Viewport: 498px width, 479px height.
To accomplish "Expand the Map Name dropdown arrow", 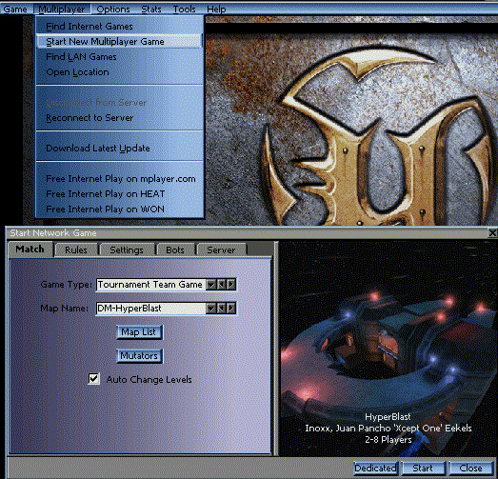I will pos(210,309).
